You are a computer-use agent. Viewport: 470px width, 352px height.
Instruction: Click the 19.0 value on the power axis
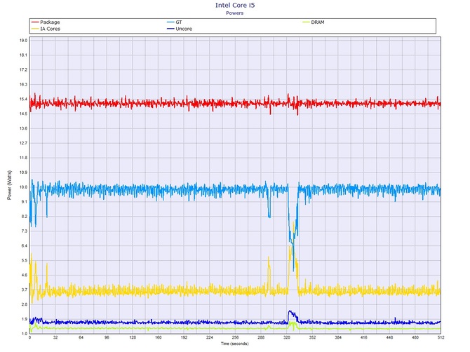click(x=23, y=41)
